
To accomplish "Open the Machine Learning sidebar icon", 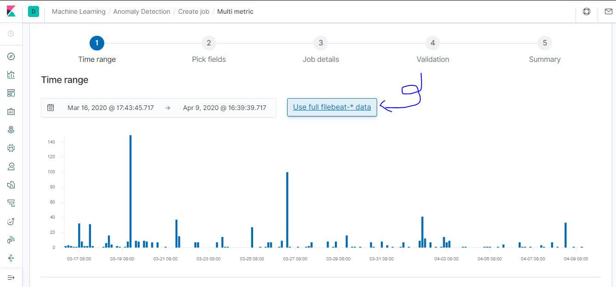I will (11, 148).
